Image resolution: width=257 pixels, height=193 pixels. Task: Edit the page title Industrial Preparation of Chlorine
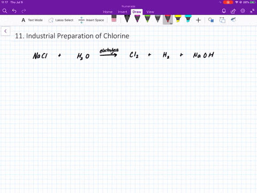point(72,36)
